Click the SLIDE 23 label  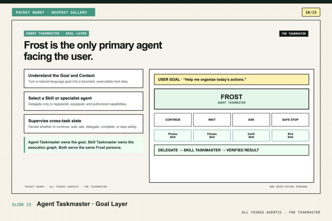tap(21, 205)
